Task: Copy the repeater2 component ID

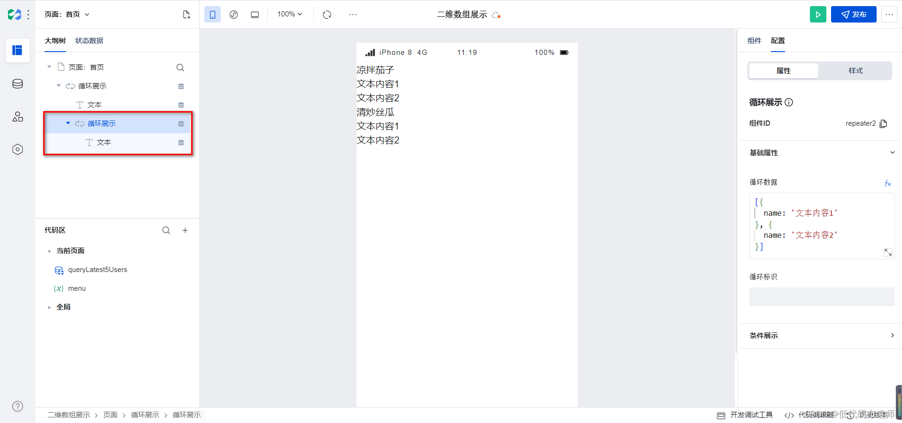Action: click(x=883, y=124)
